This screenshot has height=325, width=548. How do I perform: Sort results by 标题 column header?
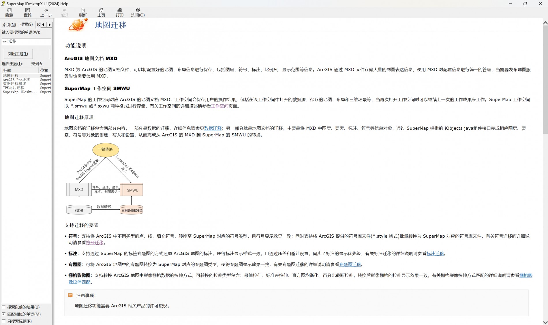click(x=20, y=70)
